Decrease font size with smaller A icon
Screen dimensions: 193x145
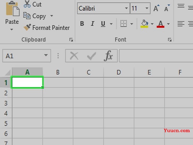(167, 8)
